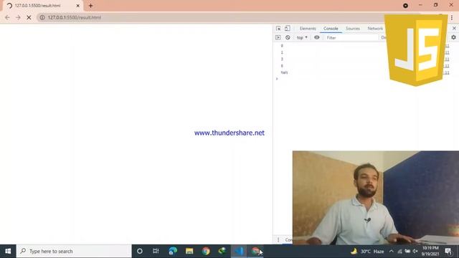Clear the console with the ban icon
Image resolution: width=459 pixels, height=258 pixels.
point(288,37)
